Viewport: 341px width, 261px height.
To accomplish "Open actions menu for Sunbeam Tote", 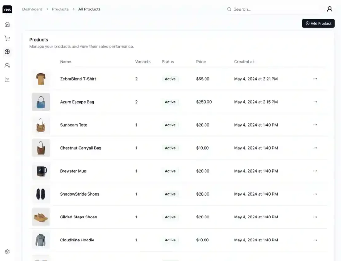I will pos(315,125).
